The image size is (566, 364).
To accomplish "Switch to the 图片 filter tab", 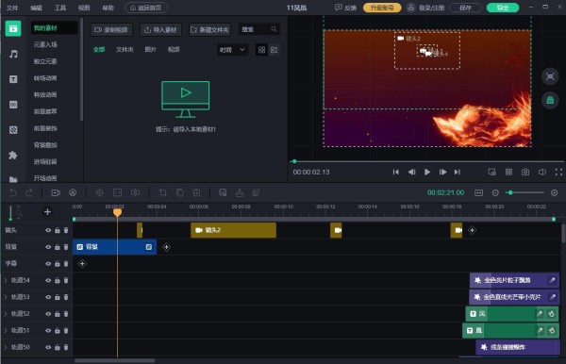I will pyautogui.click(x=151, y=49).
